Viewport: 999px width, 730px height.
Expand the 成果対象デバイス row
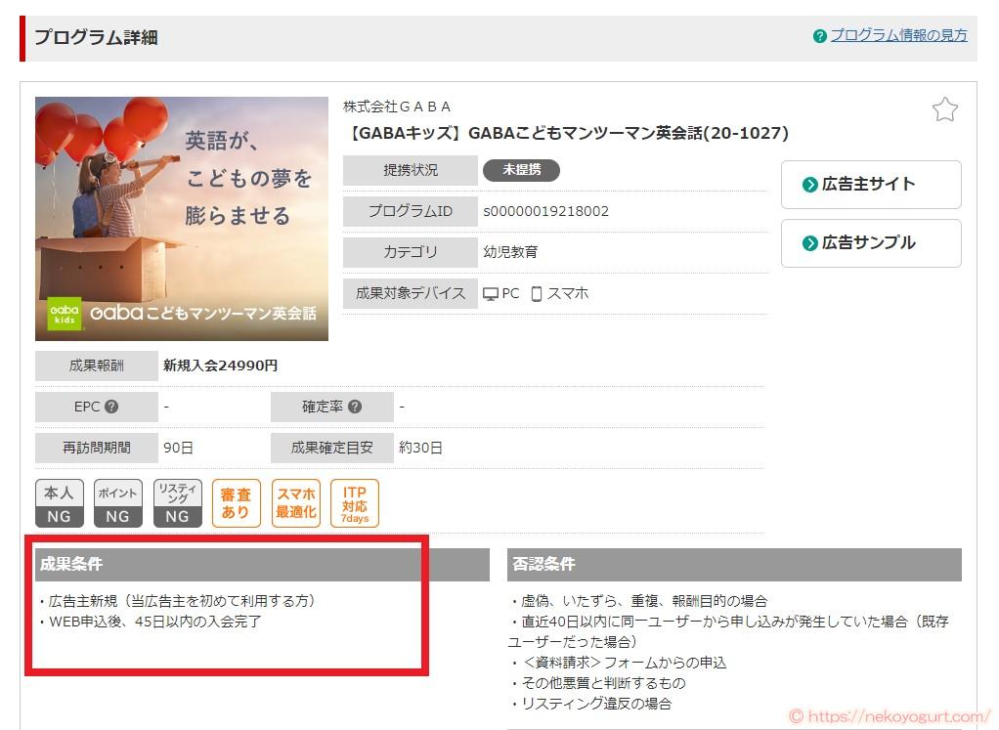[410, 292]
